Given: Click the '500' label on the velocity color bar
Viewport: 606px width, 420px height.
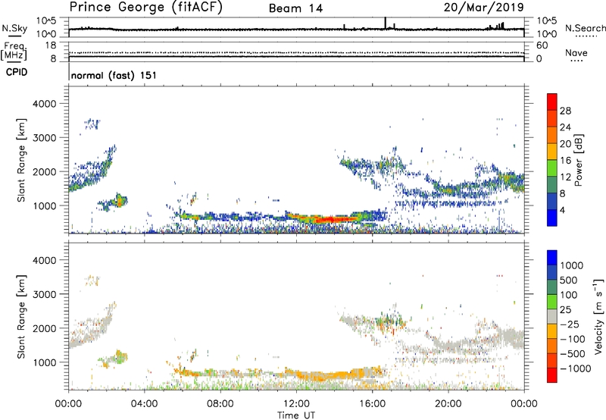Looking at the screenshot, I should click(x=570, y=281).
